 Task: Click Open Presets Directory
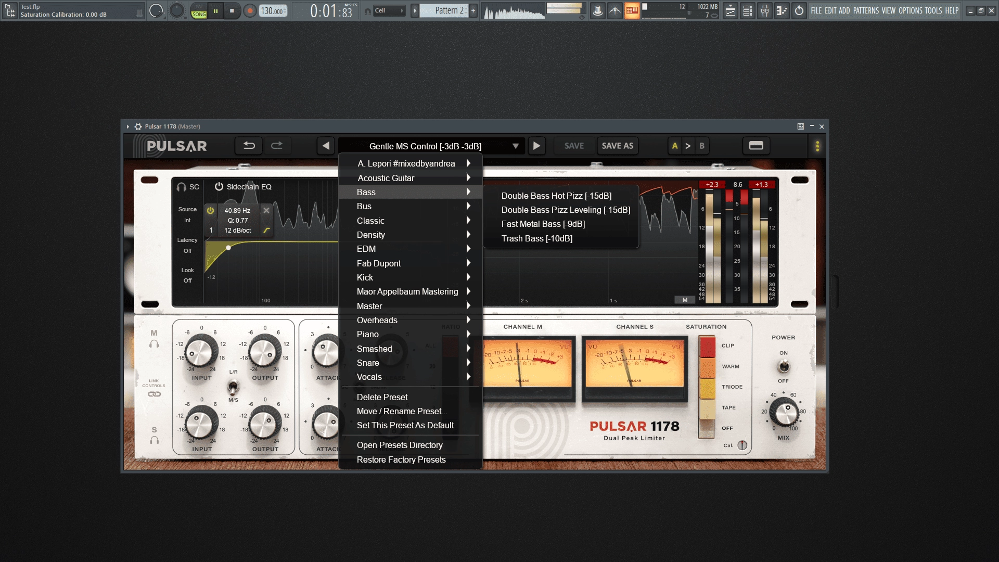coord(411,445)
